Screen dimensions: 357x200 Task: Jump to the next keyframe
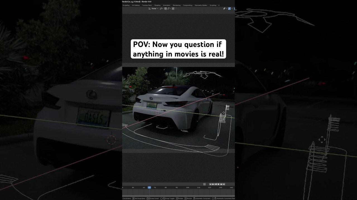pyautogui.click(x=221, y=184)
